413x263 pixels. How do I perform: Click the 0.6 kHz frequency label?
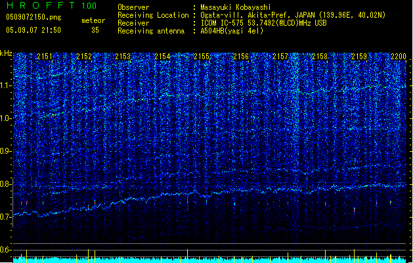[x=6, y=249]
